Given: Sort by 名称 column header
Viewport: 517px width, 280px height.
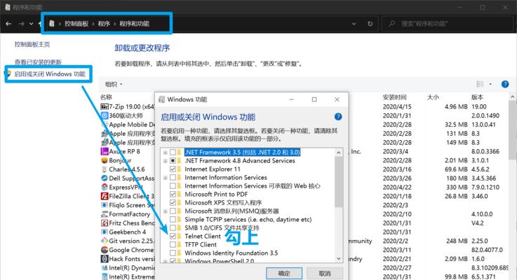Looking at the screenshot, I should [106, 97].
